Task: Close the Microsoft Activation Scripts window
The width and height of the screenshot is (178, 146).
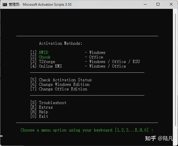Action: click(x=171, y=4)
